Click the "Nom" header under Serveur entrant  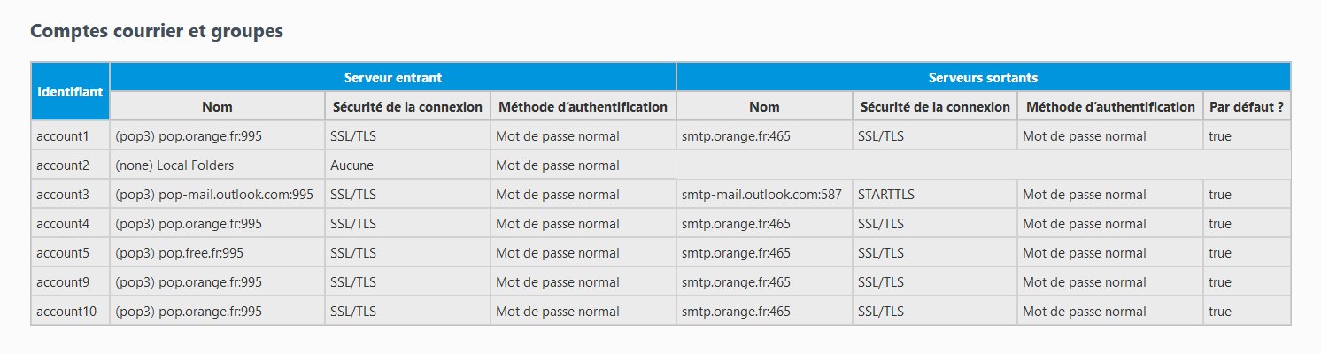click(x=217, y=106)
